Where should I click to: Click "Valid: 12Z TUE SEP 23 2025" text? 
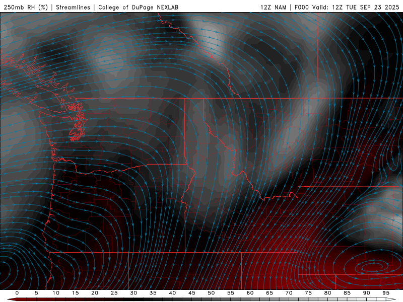(x=356, y=7)
